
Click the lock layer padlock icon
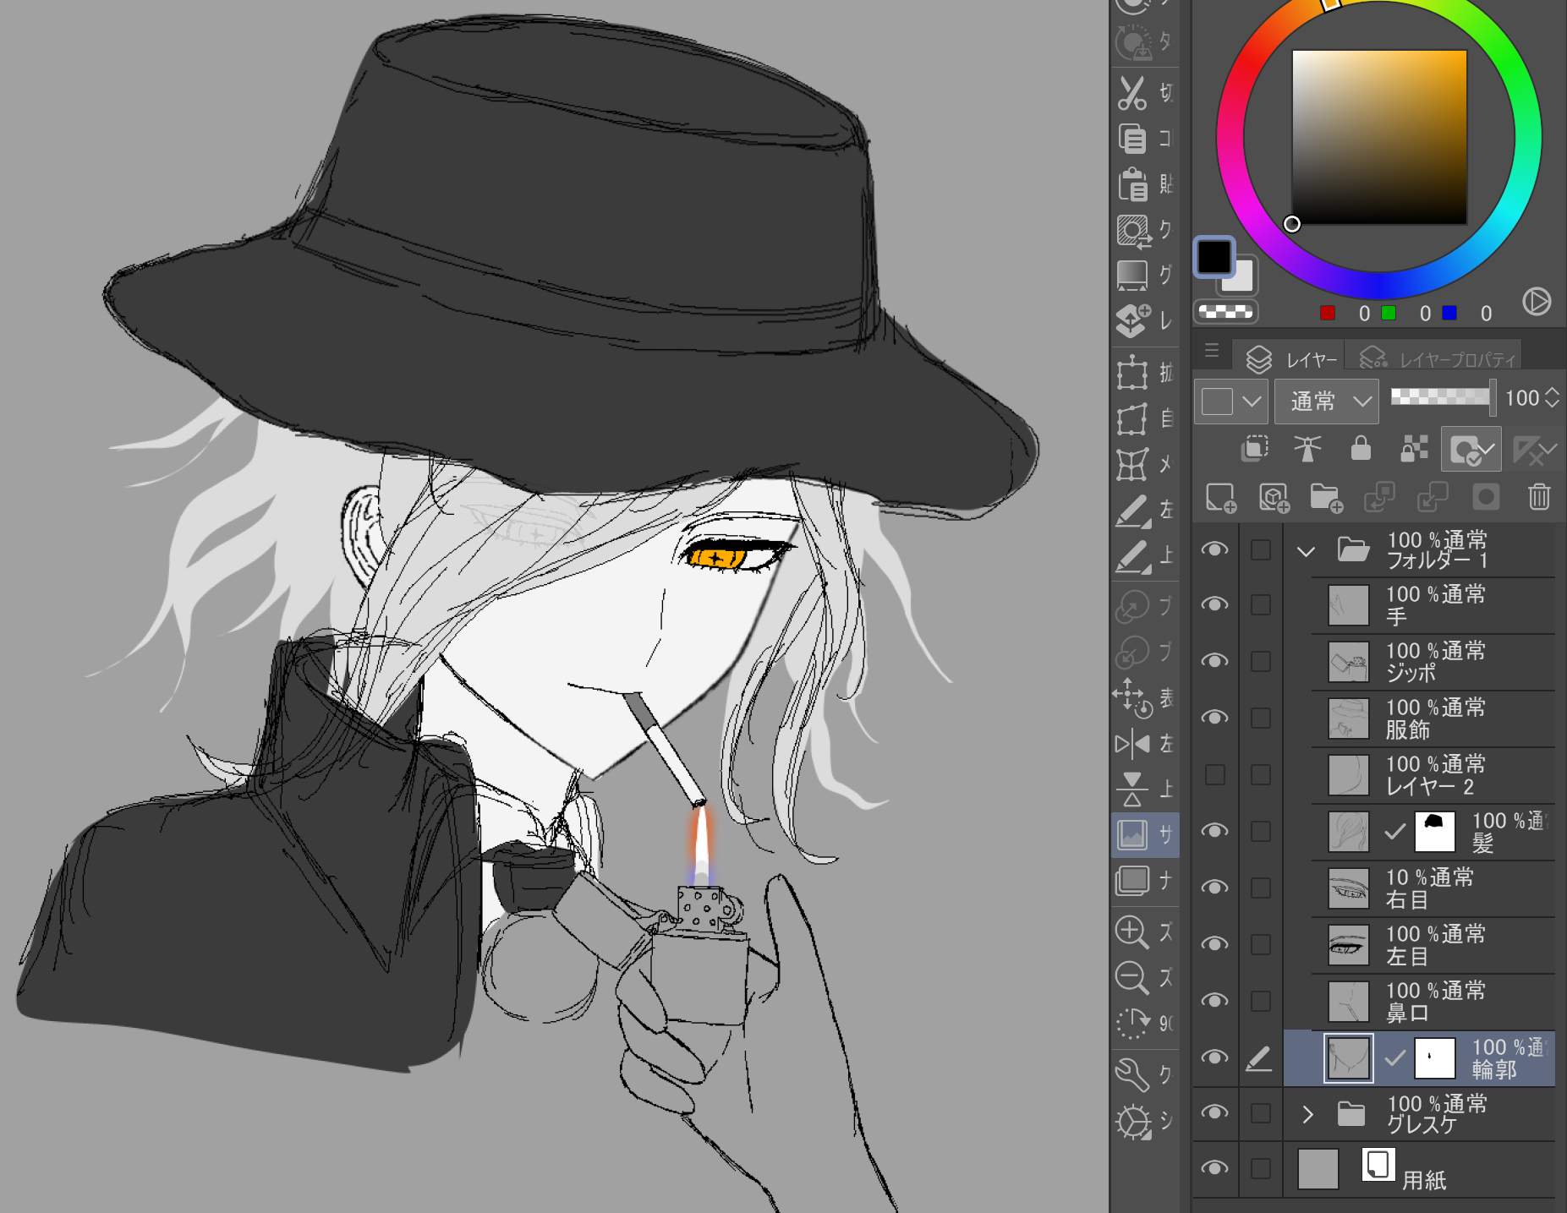[x=1360, y=448]
